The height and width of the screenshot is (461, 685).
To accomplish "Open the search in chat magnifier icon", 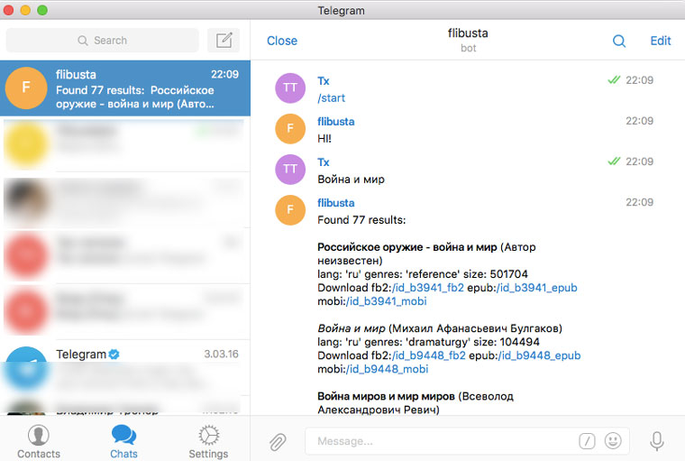I will 619,41.
